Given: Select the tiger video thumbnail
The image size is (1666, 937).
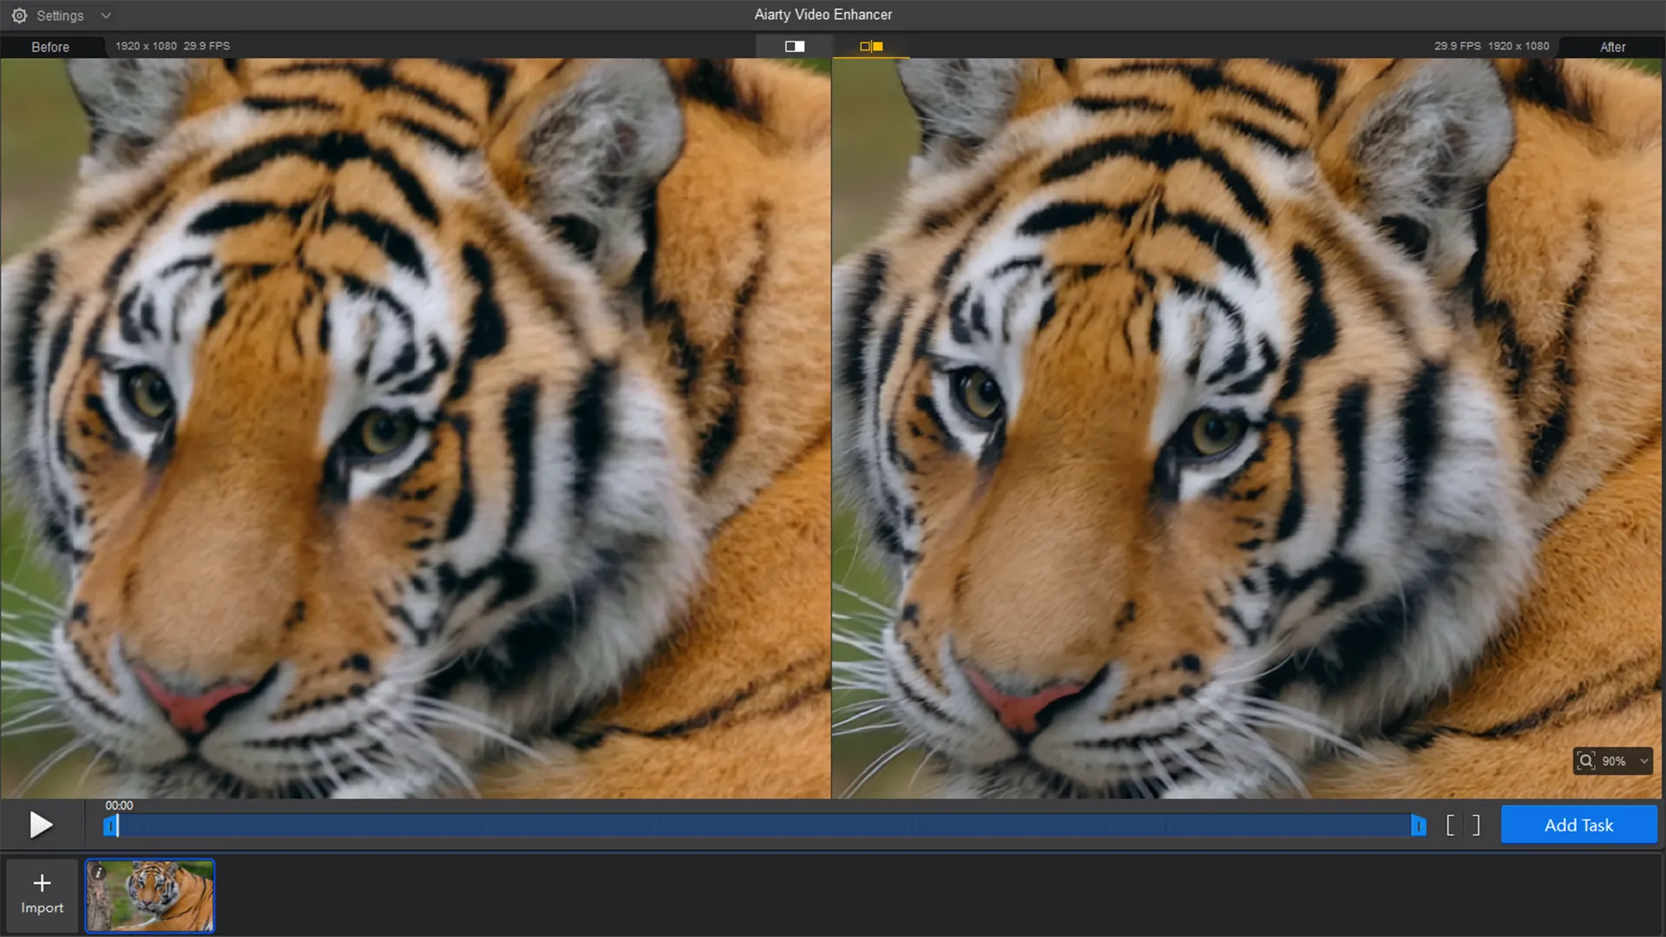Looking at the screenshot, I should coord(150,895).
